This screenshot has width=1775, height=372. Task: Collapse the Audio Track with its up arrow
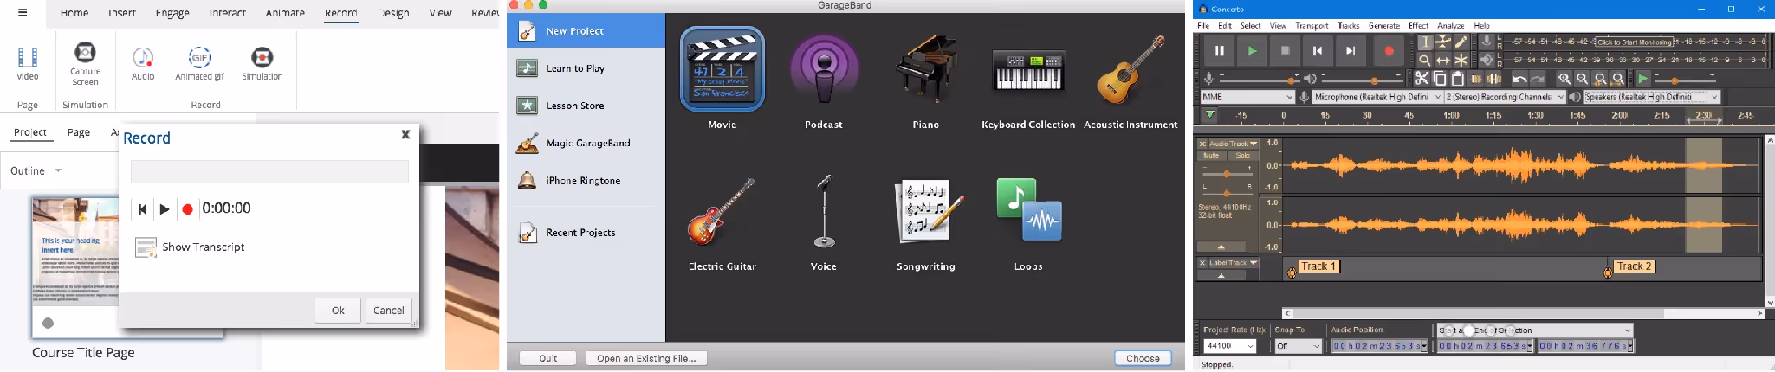[x=1221, y=247]
